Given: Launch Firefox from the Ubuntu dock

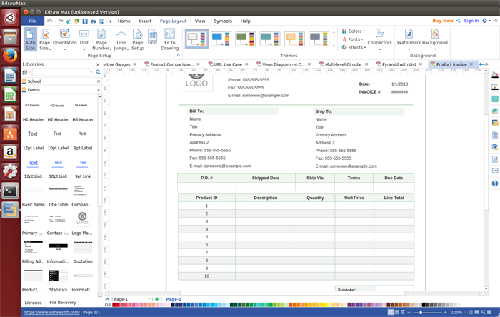Looking at the screenshot, I should coord(10,56).
